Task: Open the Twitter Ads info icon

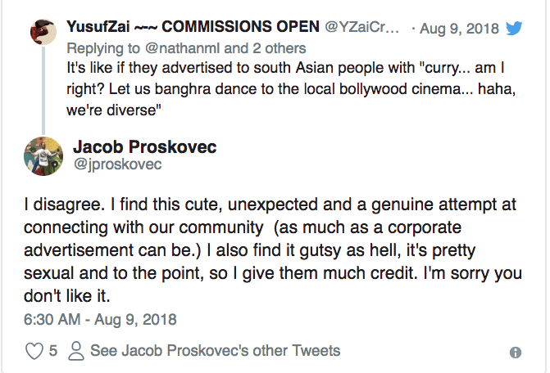Action: pyautogui.click(x=516, y=353)
